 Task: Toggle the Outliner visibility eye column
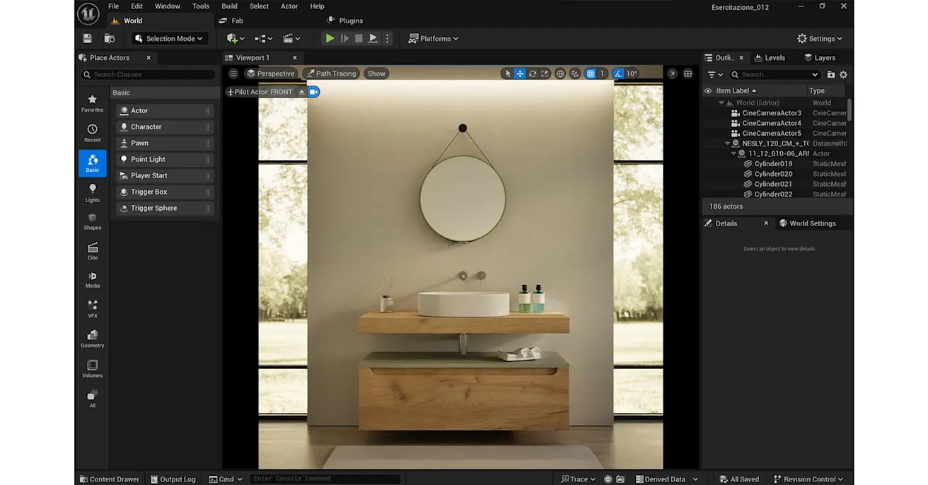pyautogui.click(x=707, y=90)
